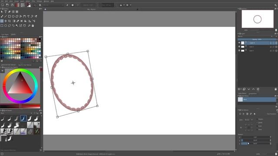Select the Zoom tool

click(29, 26)
